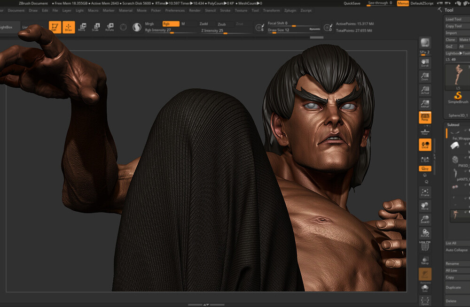Image resolution: width=470 pixels, height=307 pixels.
Task: Select the kicking figure tool thumbnail
Action: click(457, 76)
